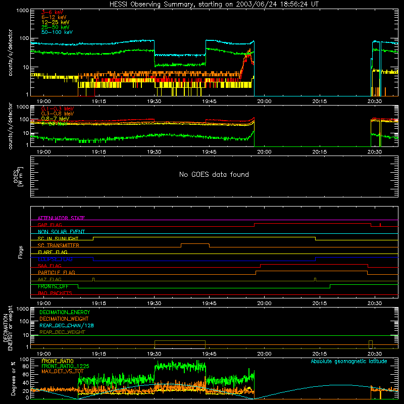
Task: Click the counts/s/detector axis title of top panel
Action: tap(10, 53)
